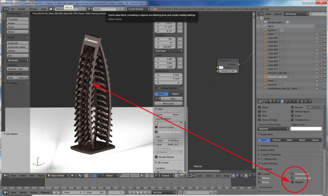Click the Object properties tab cube icon
The width and height of the screenshot is (328, 196).
(x=282, y=101)
